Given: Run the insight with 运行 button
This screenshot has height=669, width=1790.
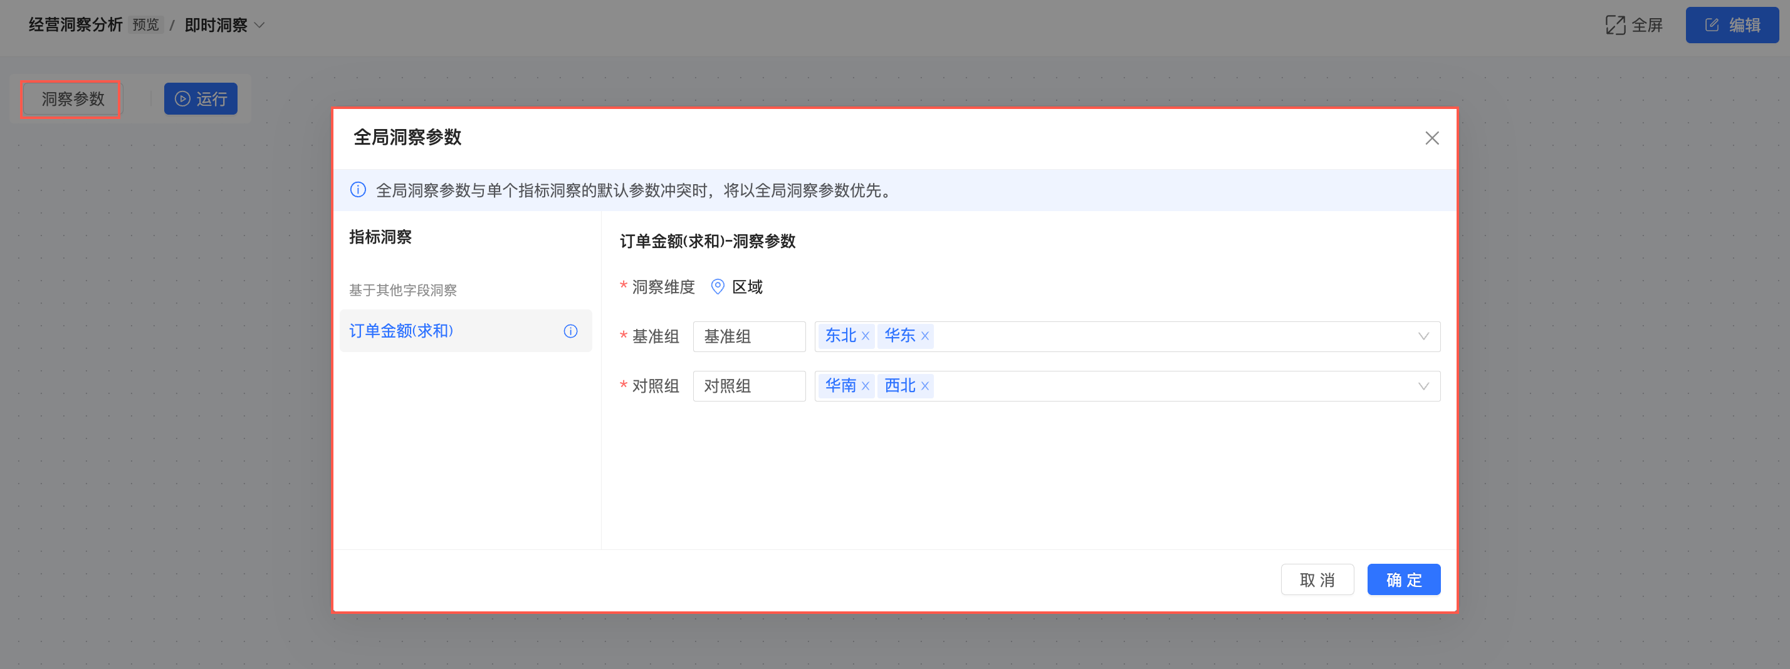Looking at the screenshot, I should tap(201, 100).
